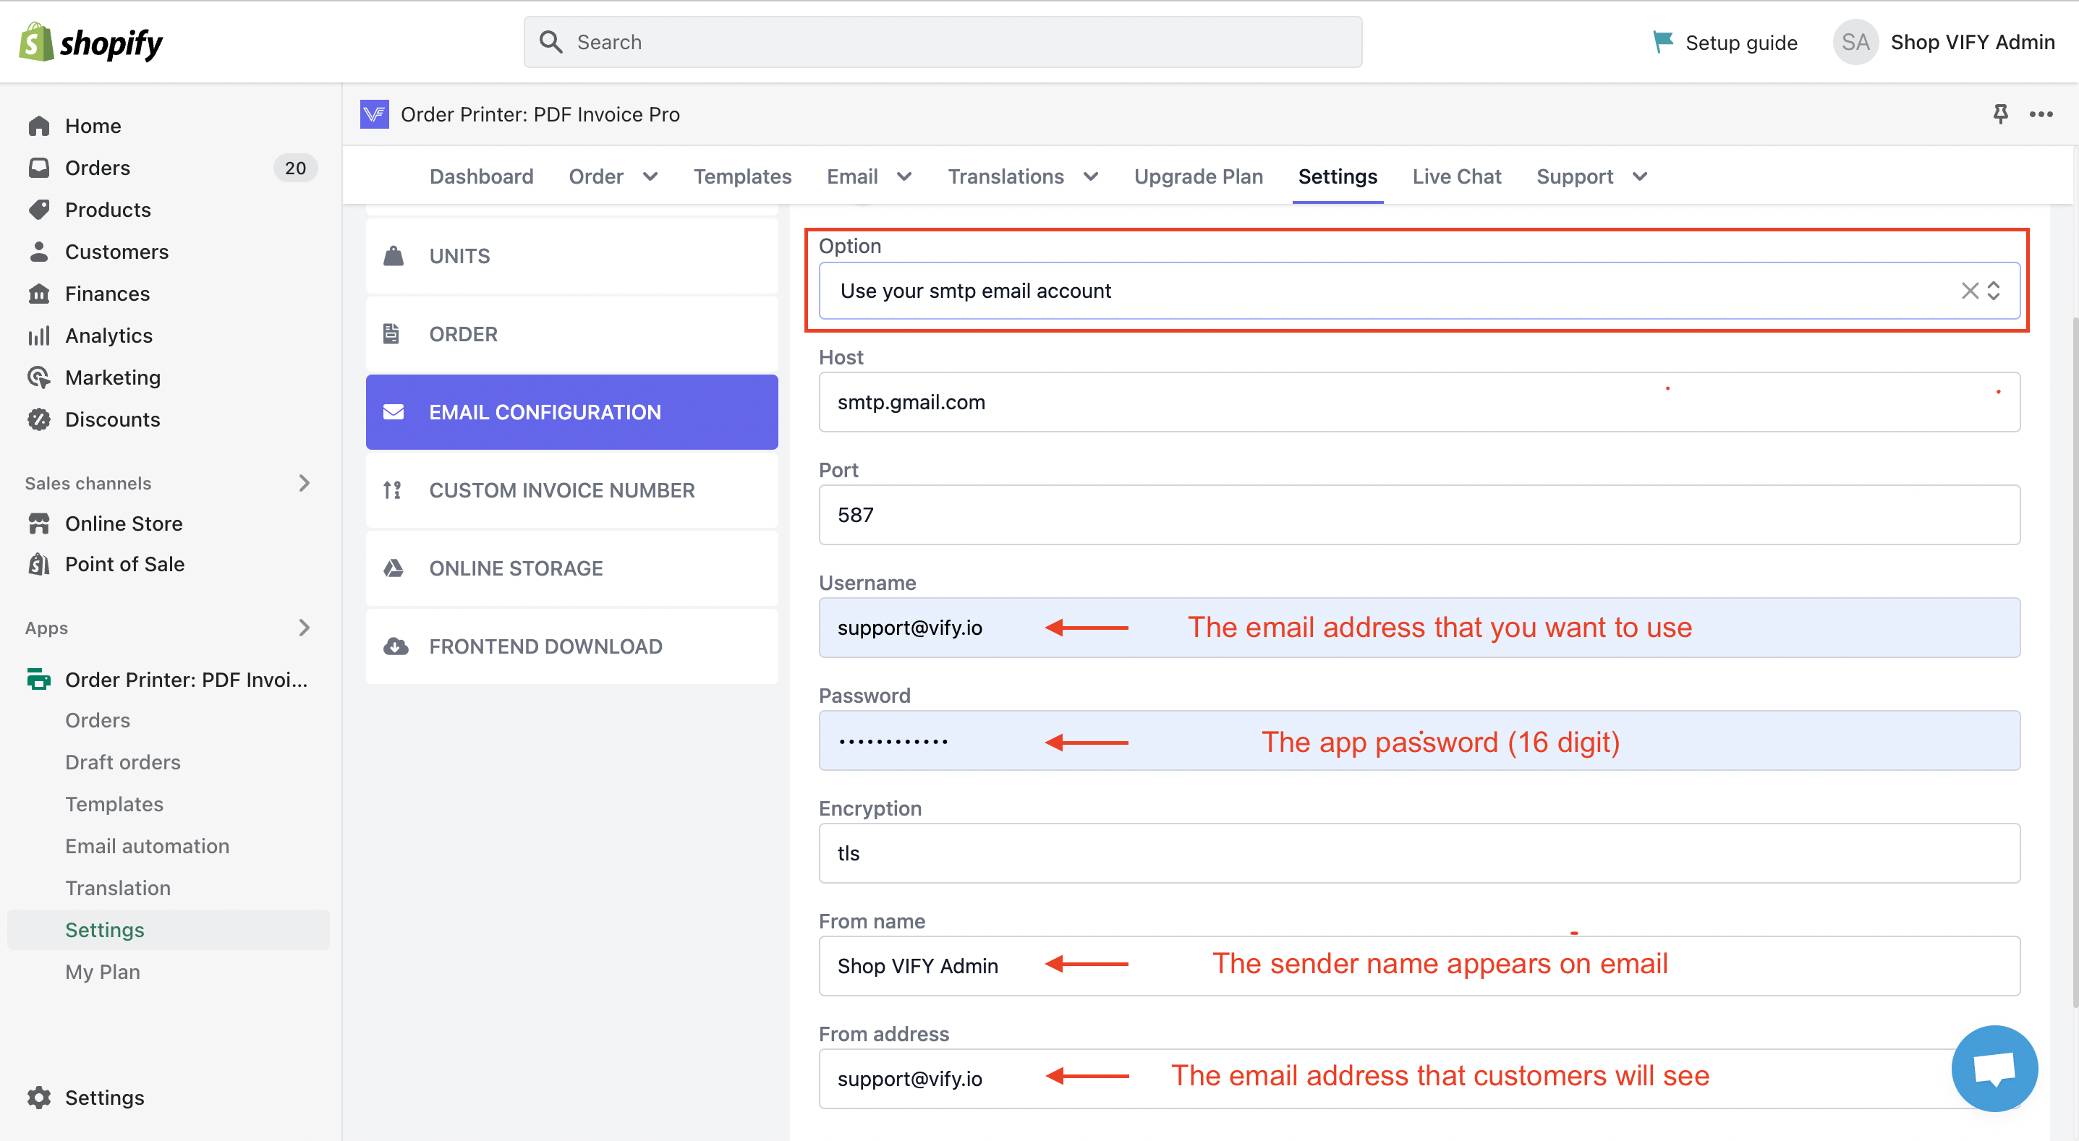The image size is (2079, 1141).
Task: Click the pin app icon
Action: (2000, 114)
